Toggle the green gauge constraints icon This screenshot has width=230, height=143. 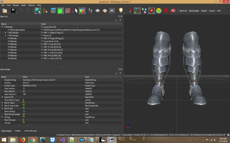point(159,11)
